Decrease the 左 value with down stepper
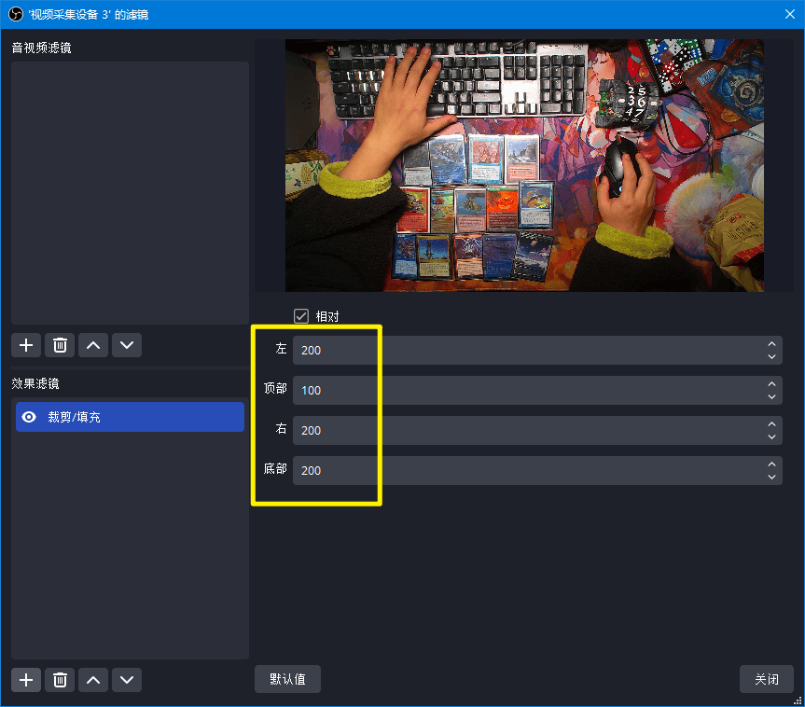The height and width of the screenshot is (707, 805). (x=771, y=357)
